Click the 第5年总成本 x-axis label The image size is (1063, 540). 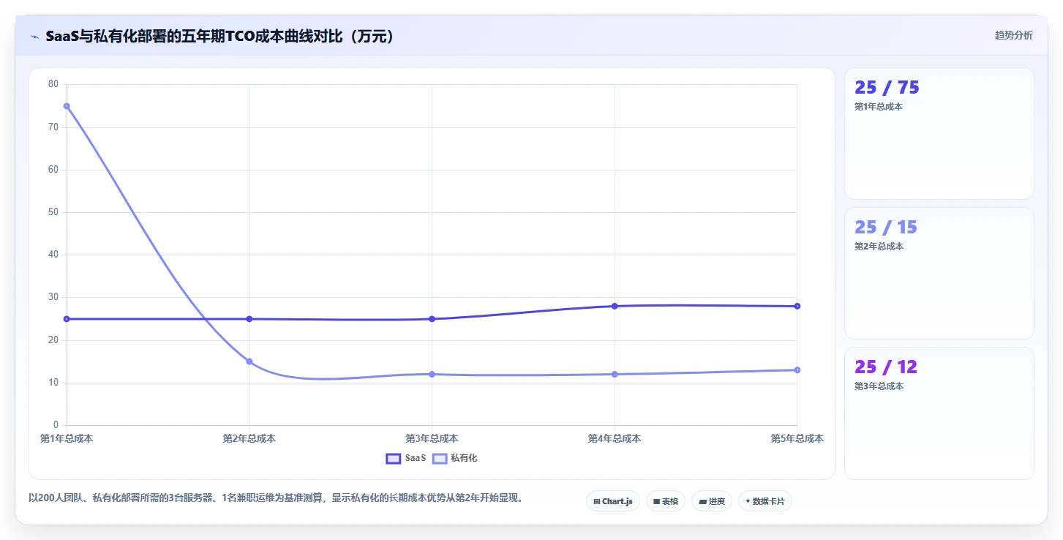[797, 438]
